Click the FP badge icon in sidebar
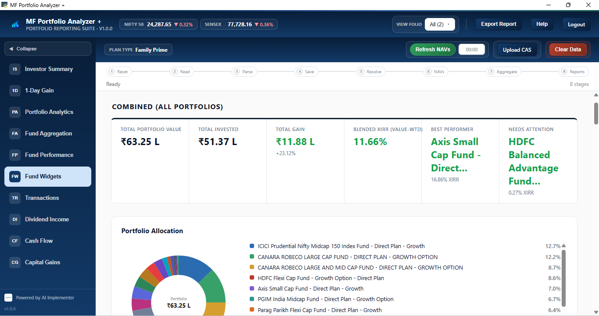This screenshot has height=316, width=599. [15, 155]
